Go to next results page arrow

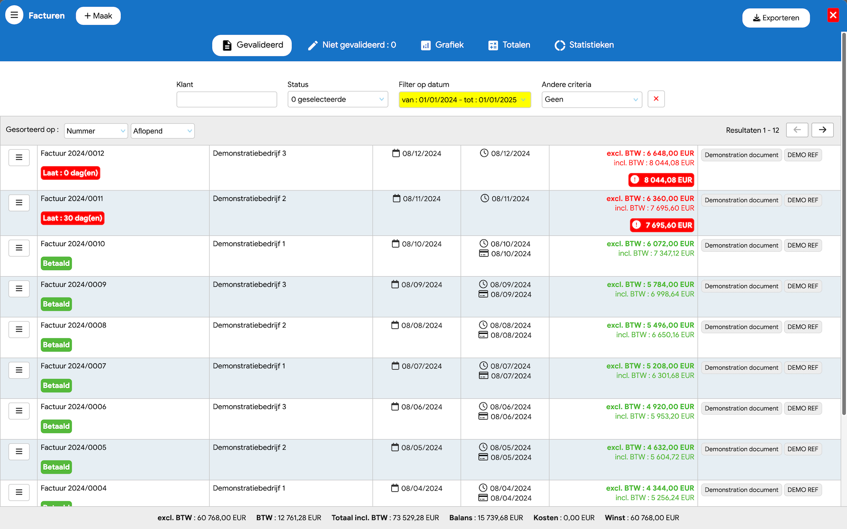click(x=823, y=130)
